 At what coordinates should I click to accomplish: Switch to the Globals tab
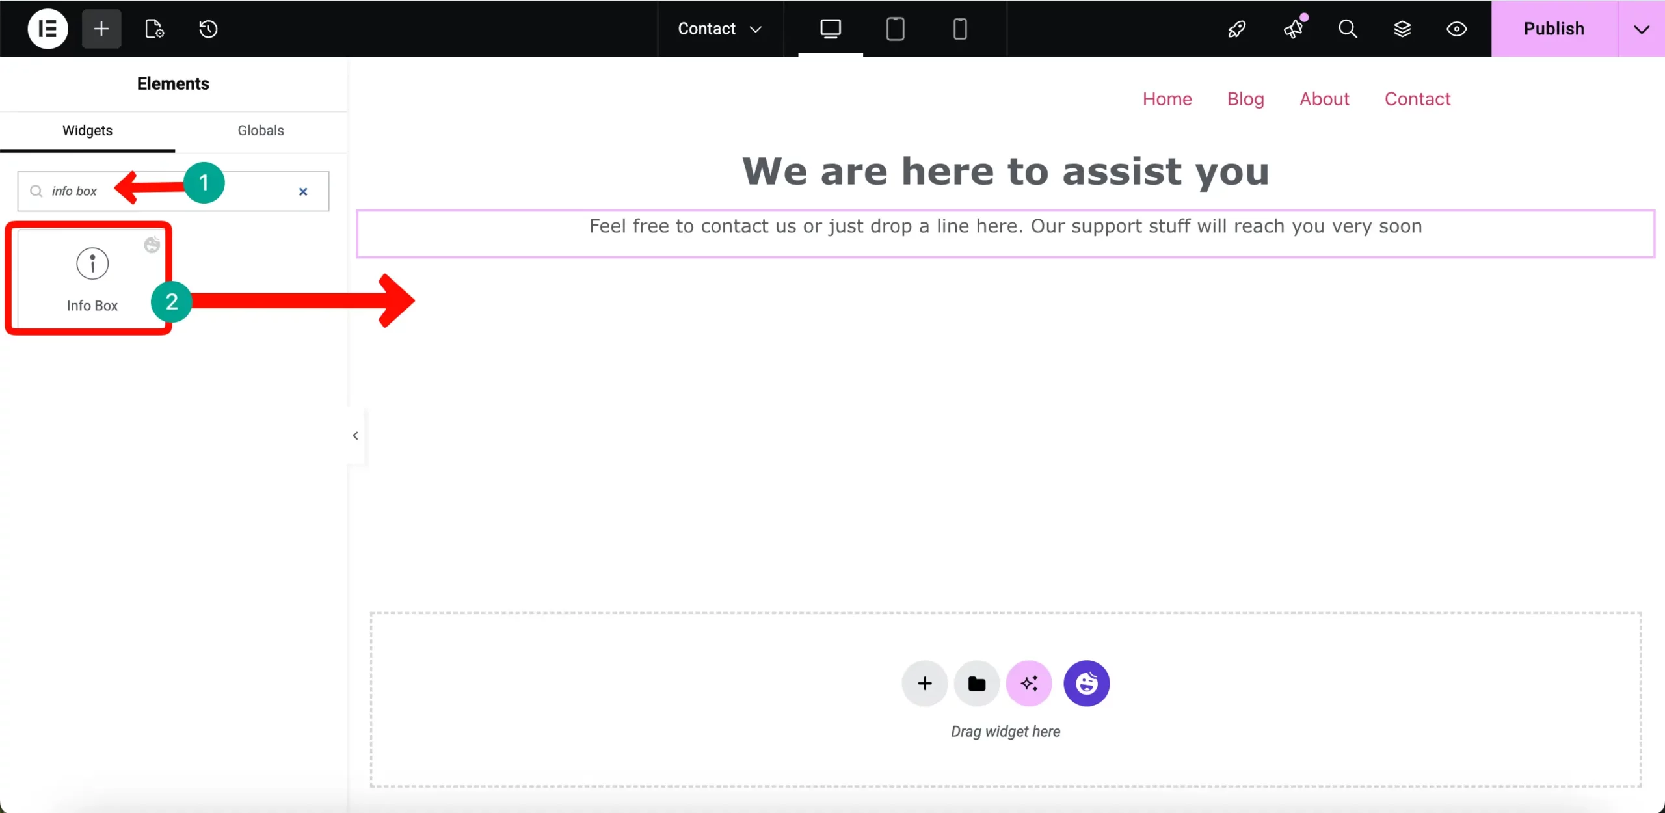[x=260, y=130]
